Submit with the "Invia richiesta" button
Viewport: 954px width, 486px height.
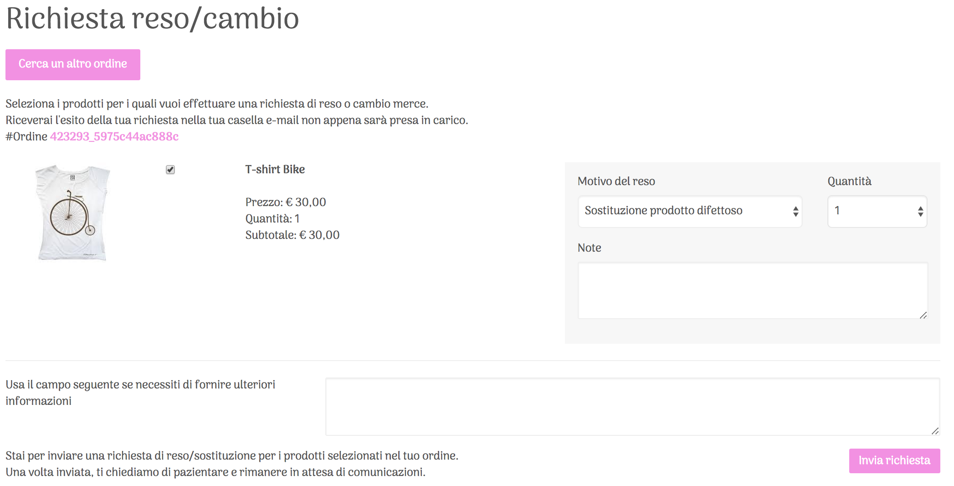pos(894,460)
